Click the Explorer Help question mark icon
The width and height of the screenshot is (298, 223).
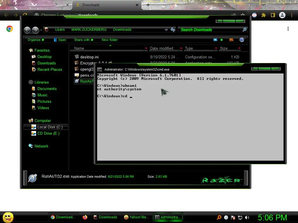[242, 40]
